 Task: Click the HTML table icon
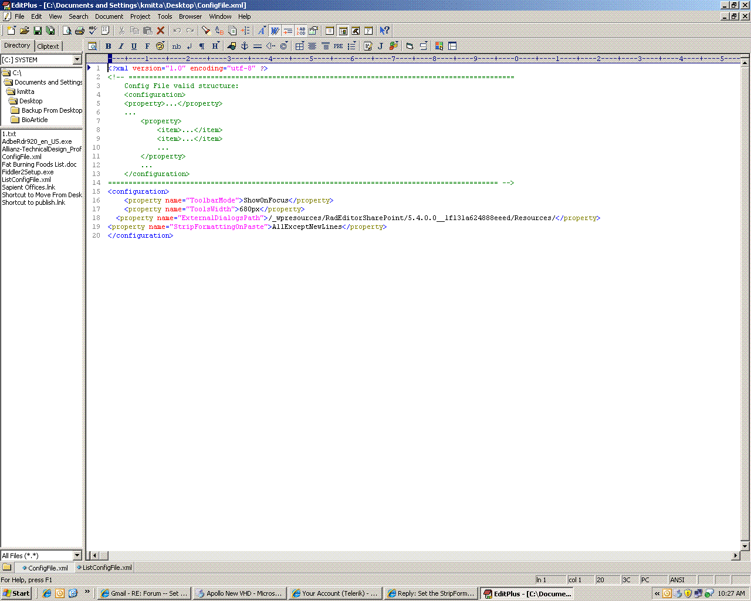pos(300,46)
